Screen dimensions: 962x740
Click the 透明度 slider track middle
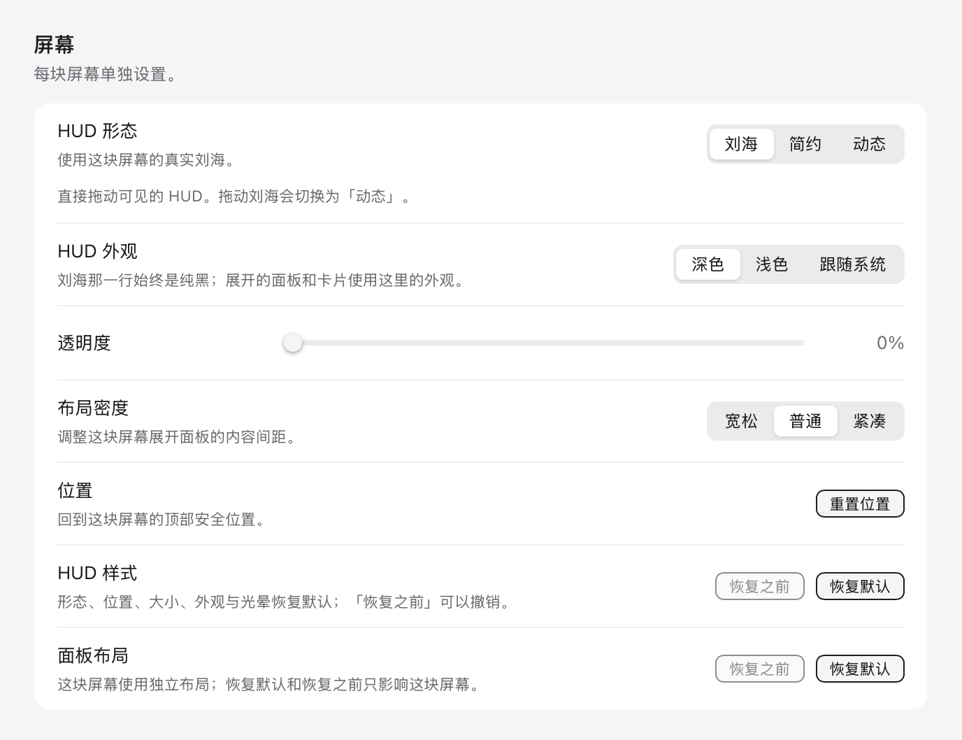pyautogui.click(x=544, y=343)
